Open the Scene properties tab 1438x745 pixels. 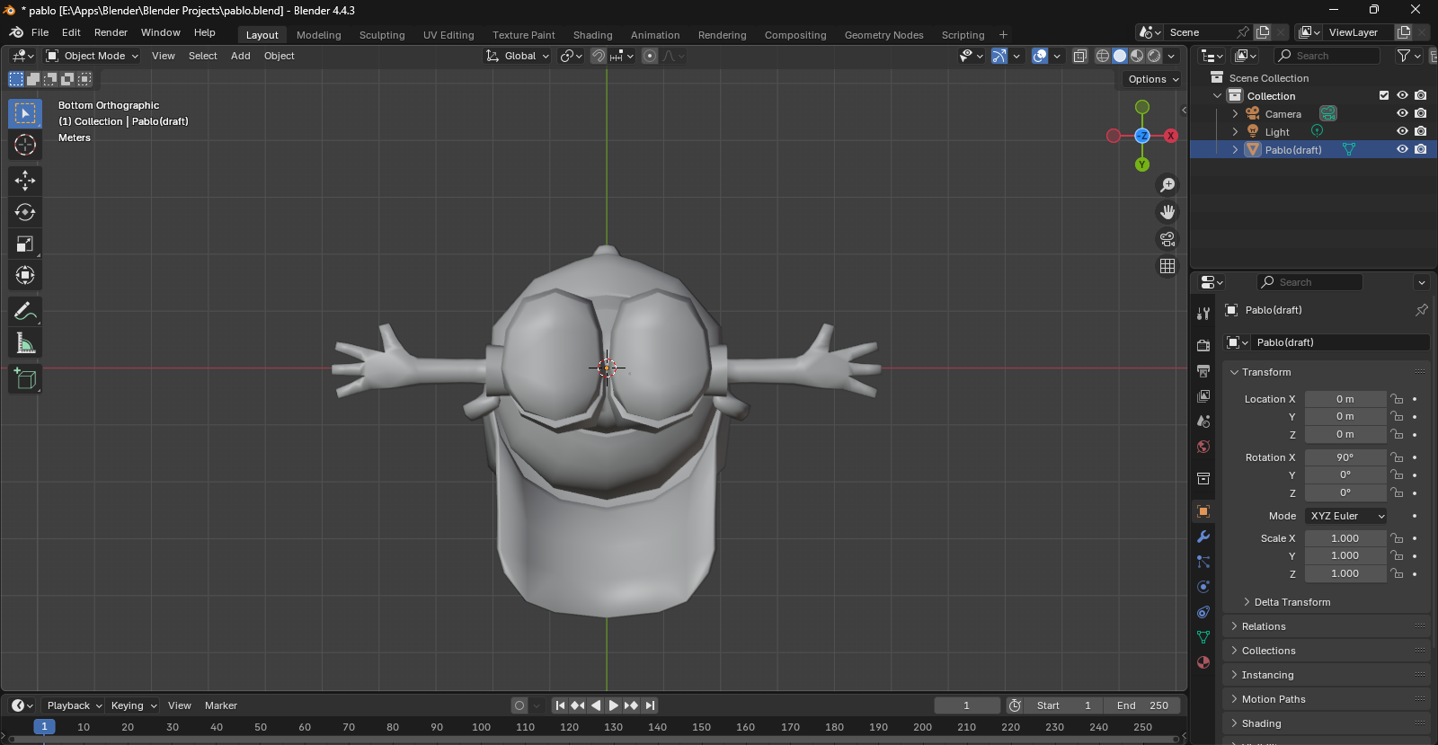click(1203, 421)
